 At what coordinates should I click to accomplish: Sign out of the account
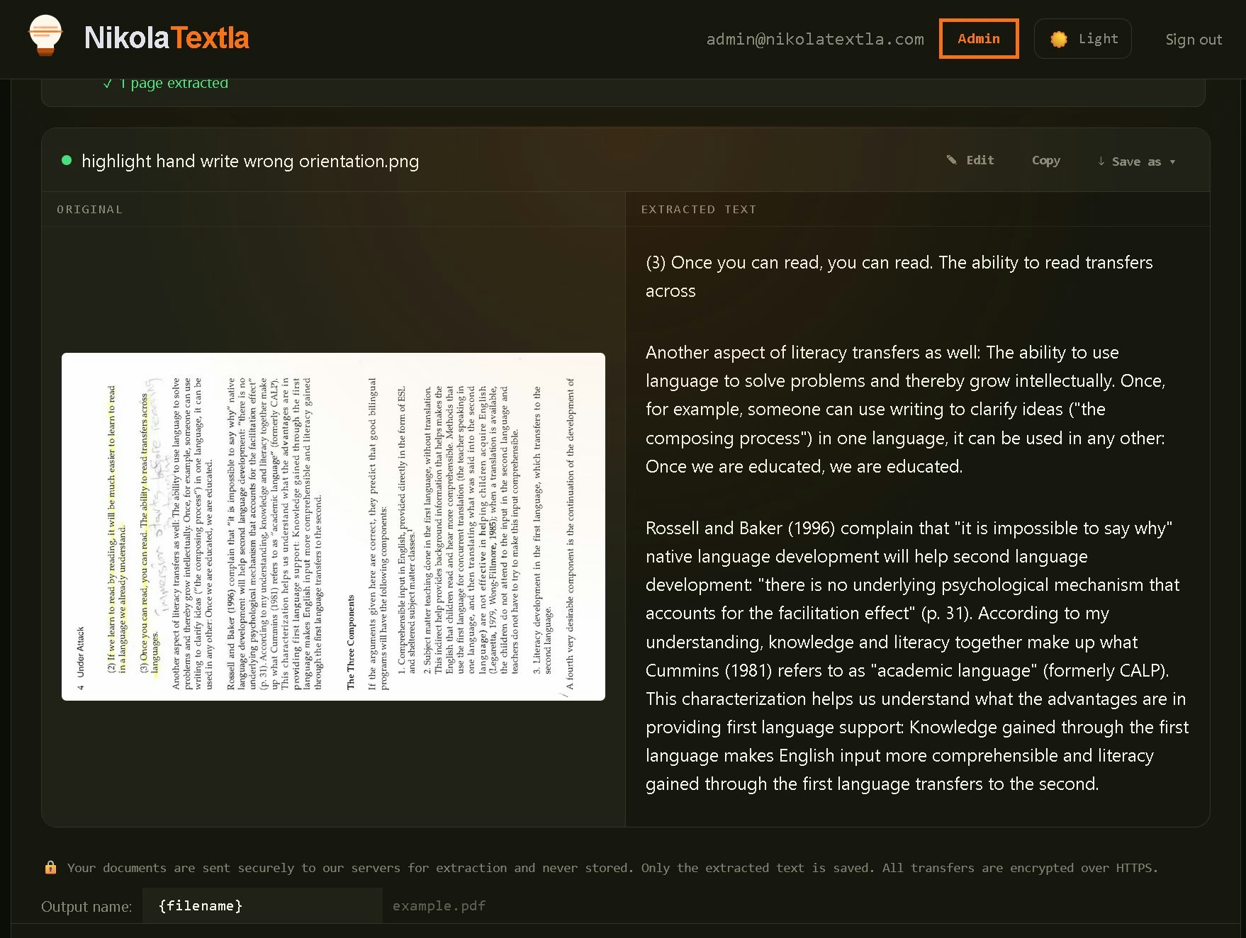[1194, 40]
